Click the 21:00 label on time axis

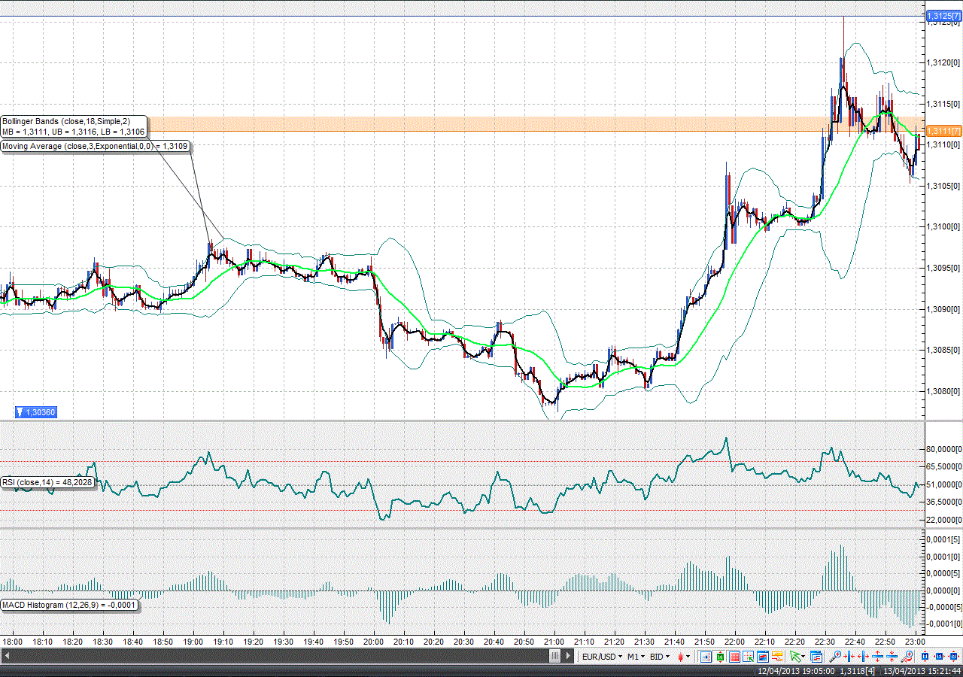[554, 642]
